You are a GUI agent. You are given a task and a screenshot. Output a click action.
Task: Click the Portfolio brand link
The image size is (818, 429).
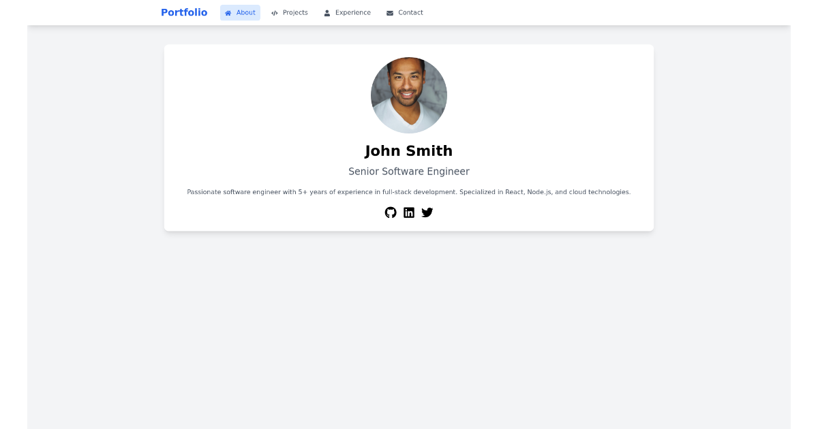[x=184, y=12]
